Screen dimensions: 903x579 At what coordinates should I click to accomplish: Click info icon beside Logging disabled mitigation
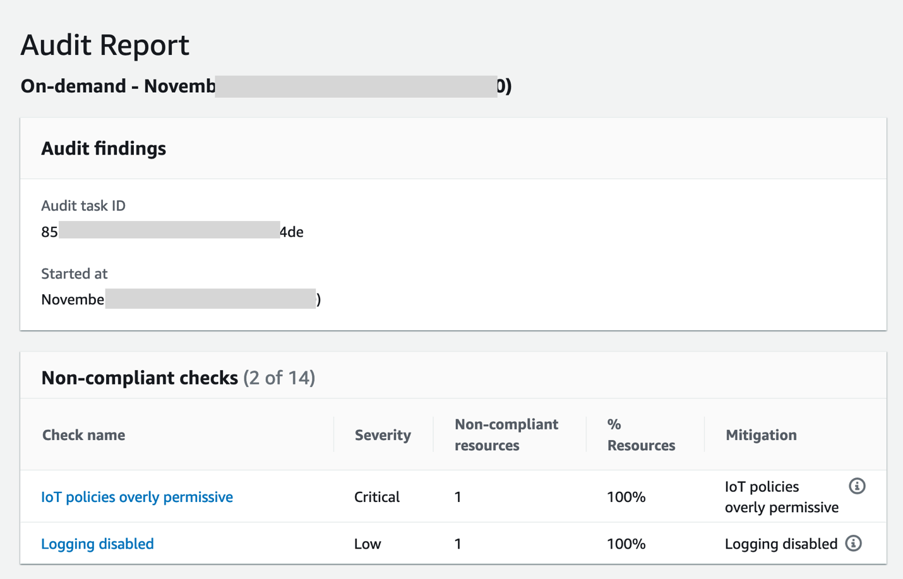coord(853,544)
